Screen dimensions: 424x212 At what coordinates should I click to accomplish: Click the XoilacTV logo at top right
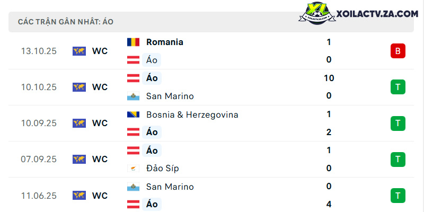(317, 13)
